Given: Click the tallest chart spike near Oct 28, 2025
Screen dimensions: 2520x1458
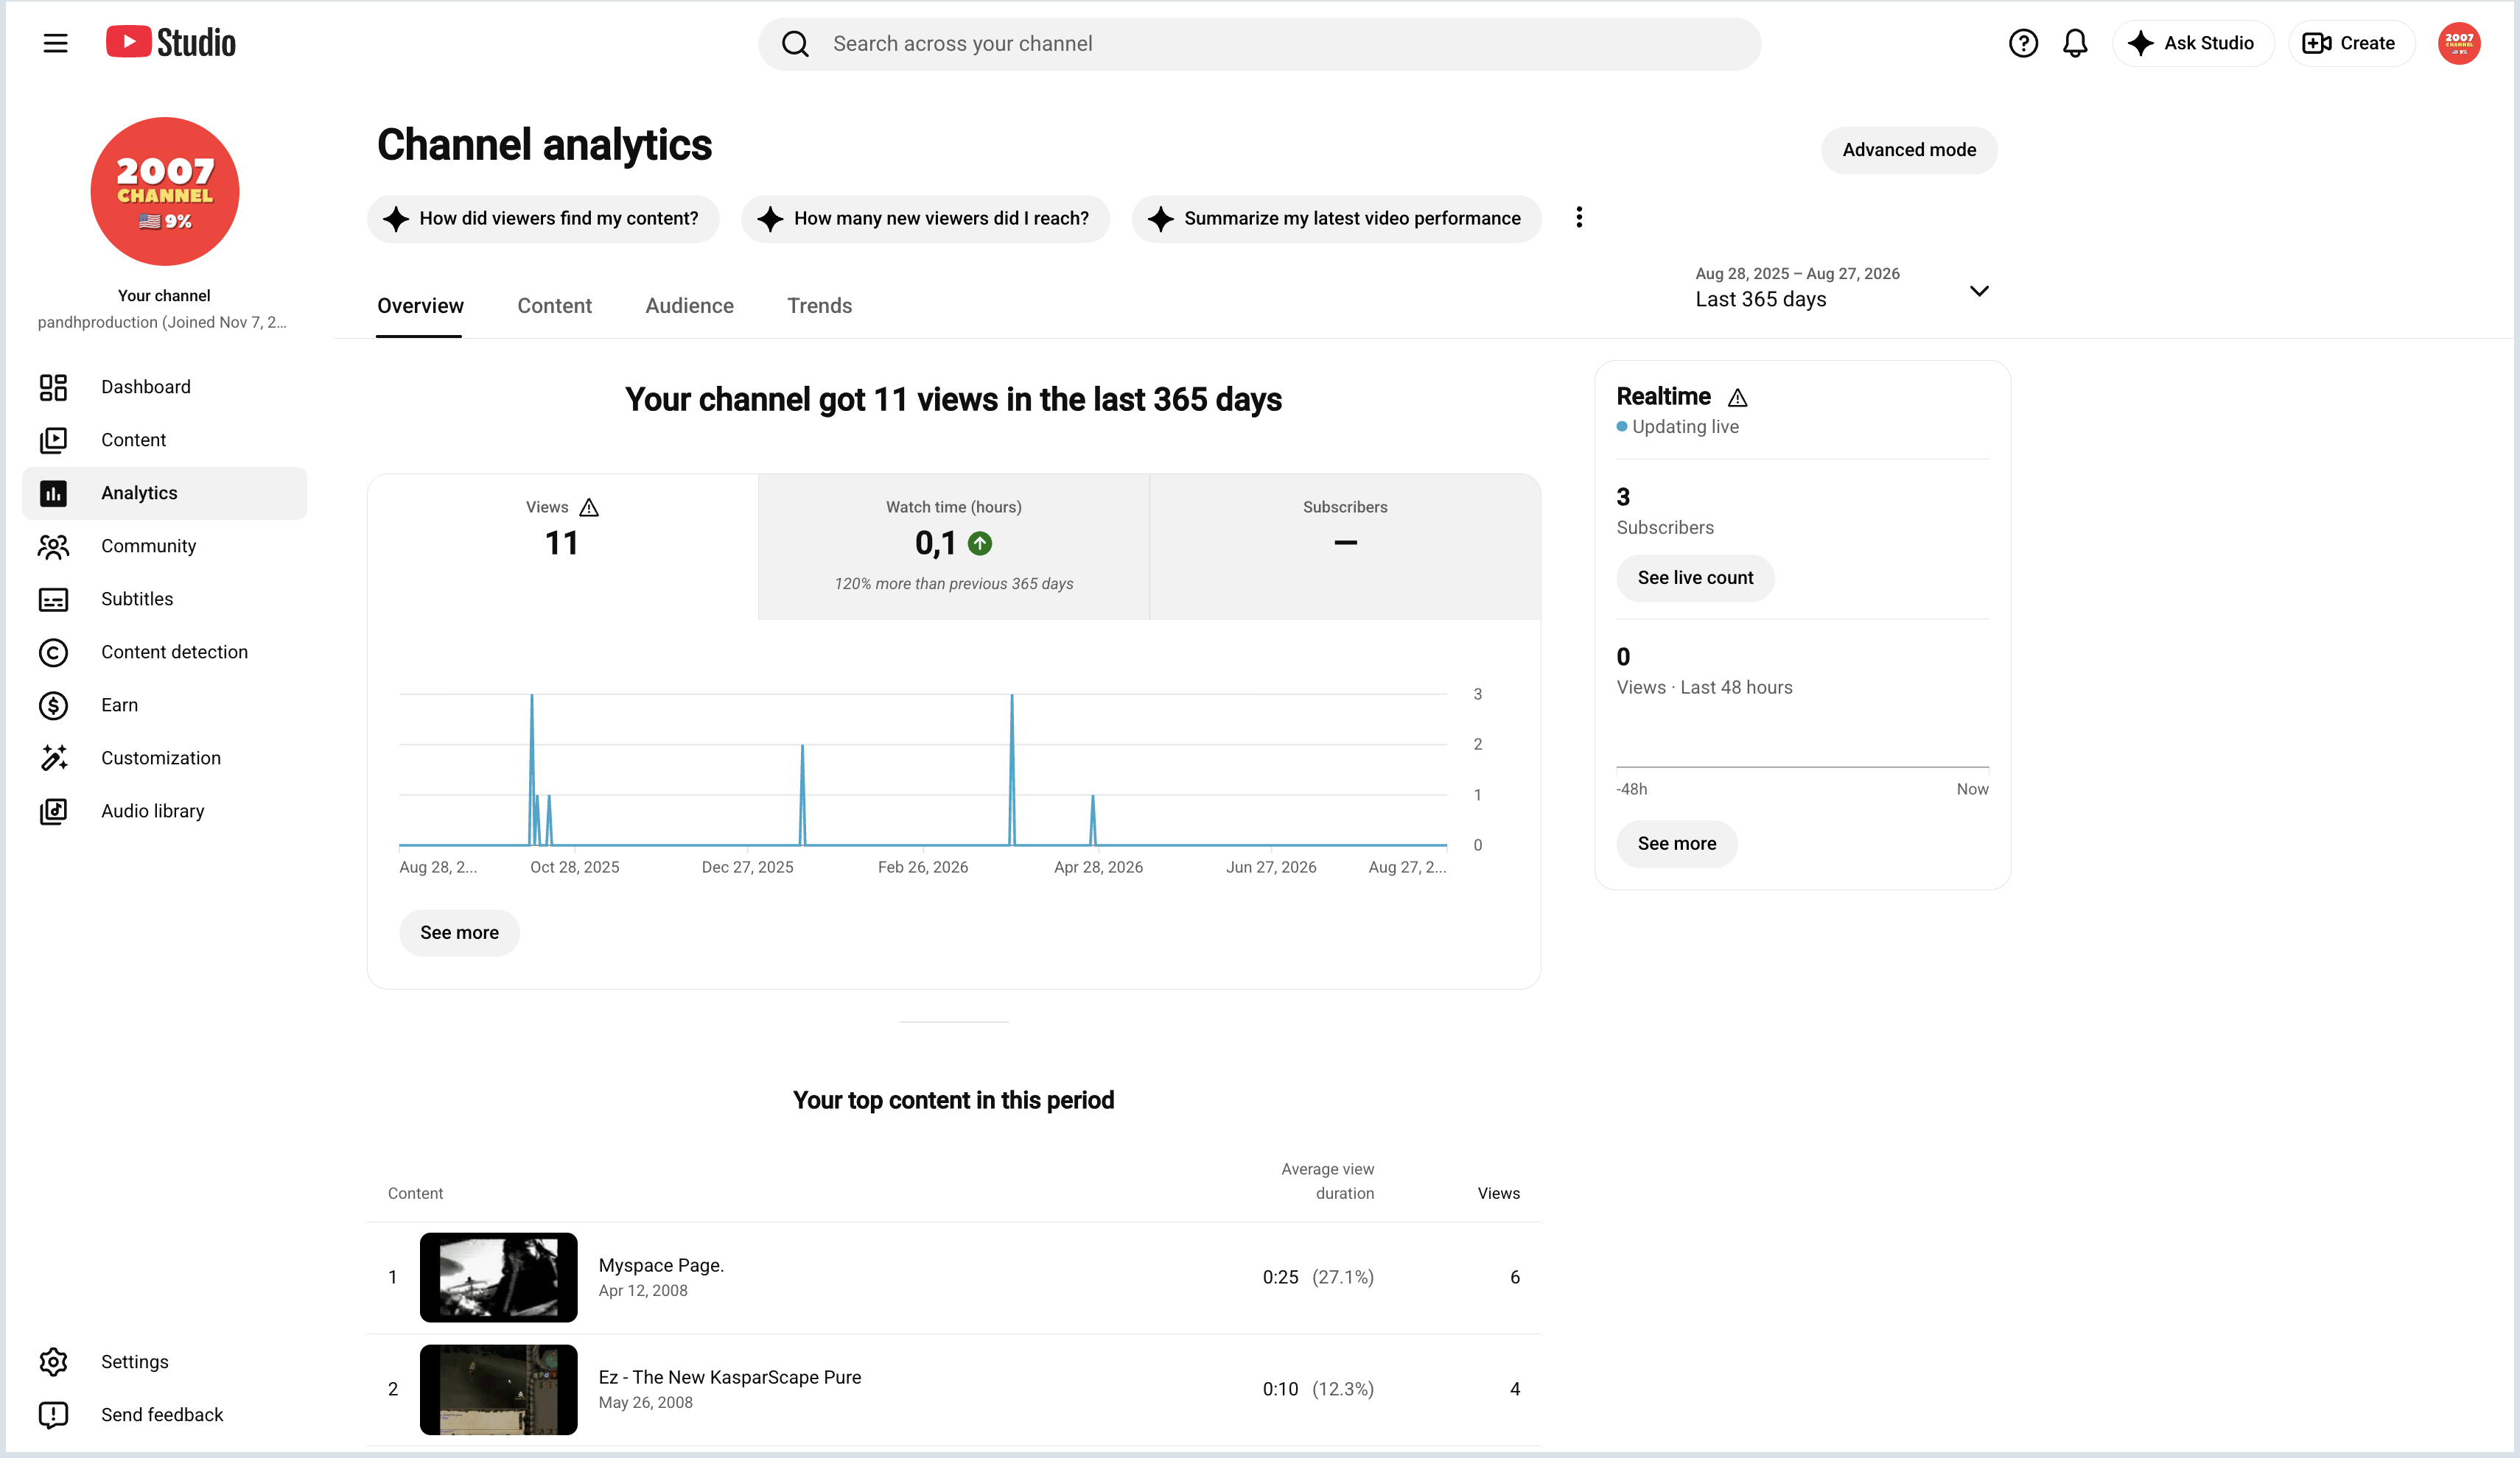Looking at the screenshot, I should [532, 769].
